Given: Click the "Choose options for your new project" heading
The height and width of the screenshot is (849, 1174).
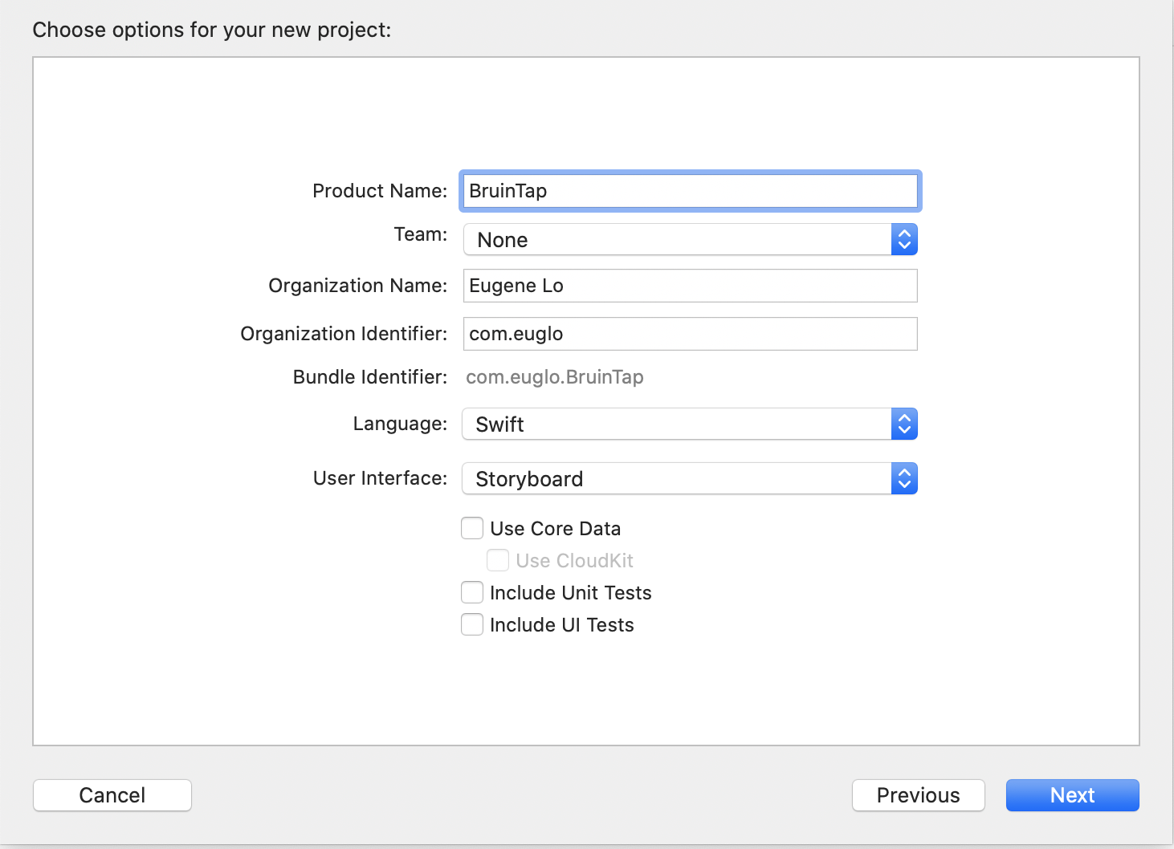Looking at the screenshot, I should [x=212, y=30].
